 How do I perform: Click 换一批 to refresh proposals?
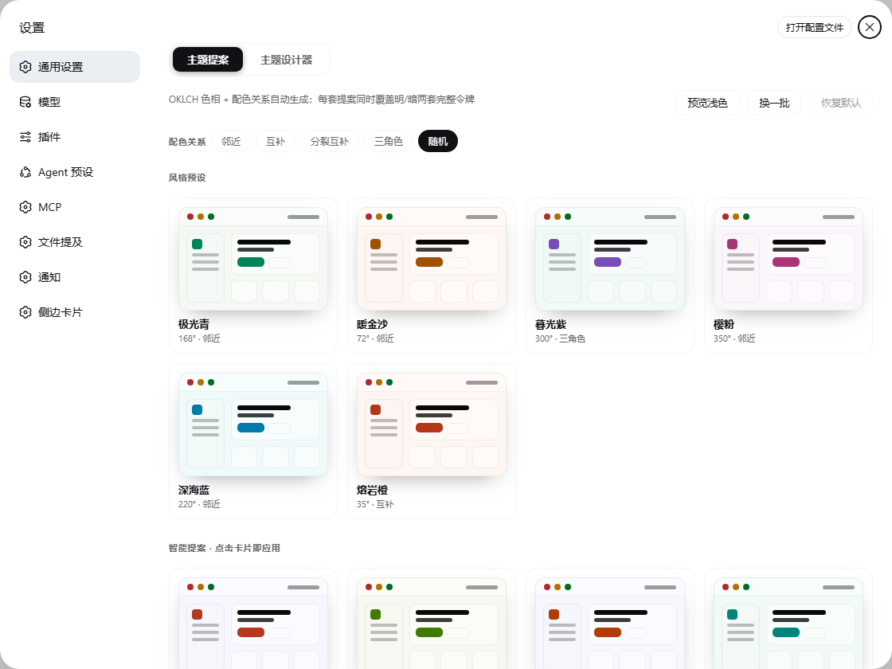click(x=774, y=103)
